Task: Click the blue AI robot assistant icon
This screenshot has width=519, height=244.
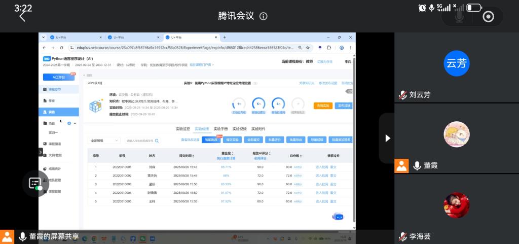Action: click(x=338, y=217)
